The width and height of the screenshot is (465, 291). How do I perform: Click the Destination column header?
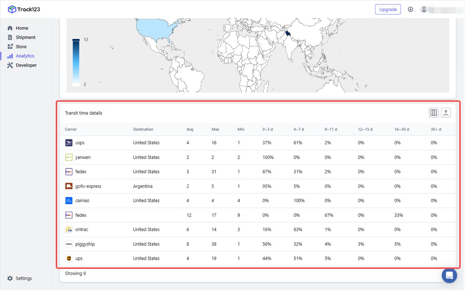143,129
